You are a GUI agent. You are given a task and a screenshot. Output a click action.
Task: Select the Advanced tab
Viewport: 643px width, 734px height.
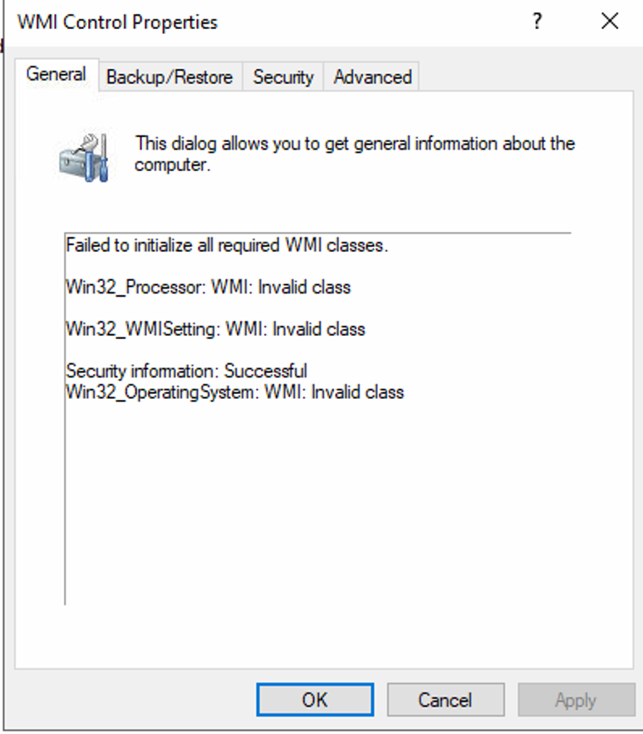point(371,76)
